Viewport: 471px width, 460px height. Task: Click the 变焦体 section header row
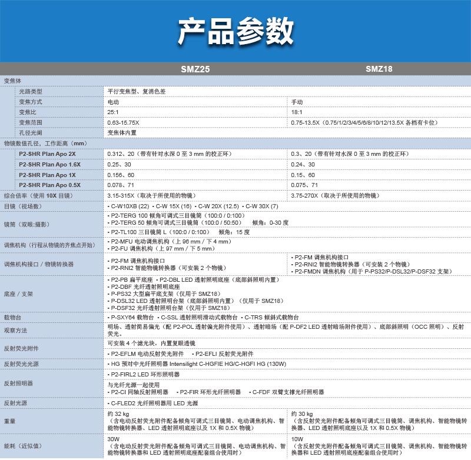point(13,80)
